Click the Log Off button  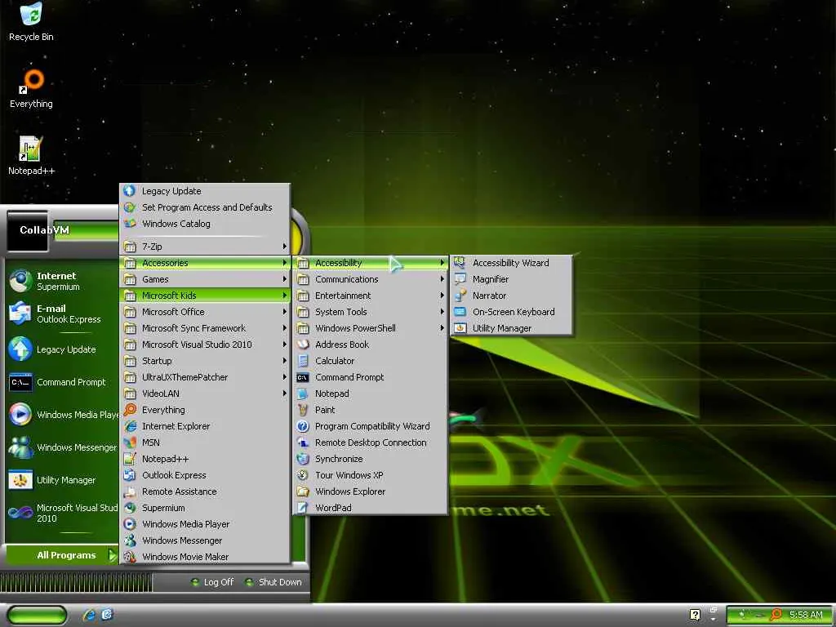coord(212,582)
